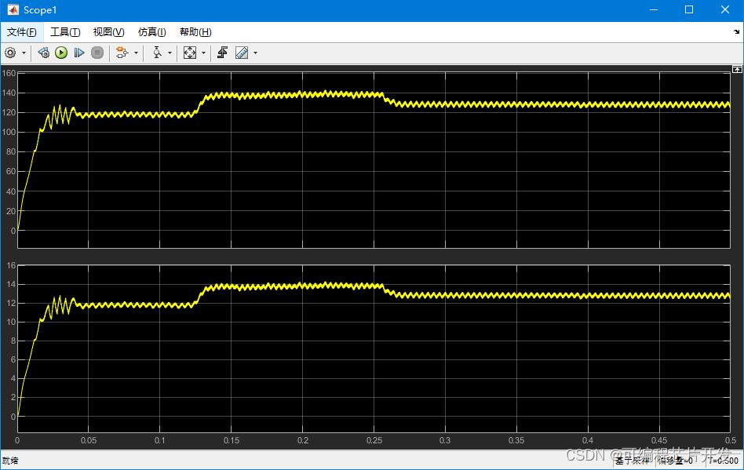The width and height of the screenshot is (744, 470).
Task: Minimize the Scope1 window
Action: (x=654, y=10)
